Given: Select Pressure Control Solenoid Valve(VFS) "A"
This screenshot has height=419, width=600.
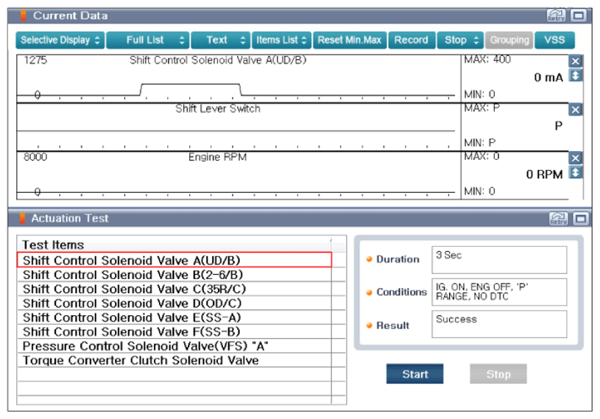Looking at the screenshot, I should [174, 346].
